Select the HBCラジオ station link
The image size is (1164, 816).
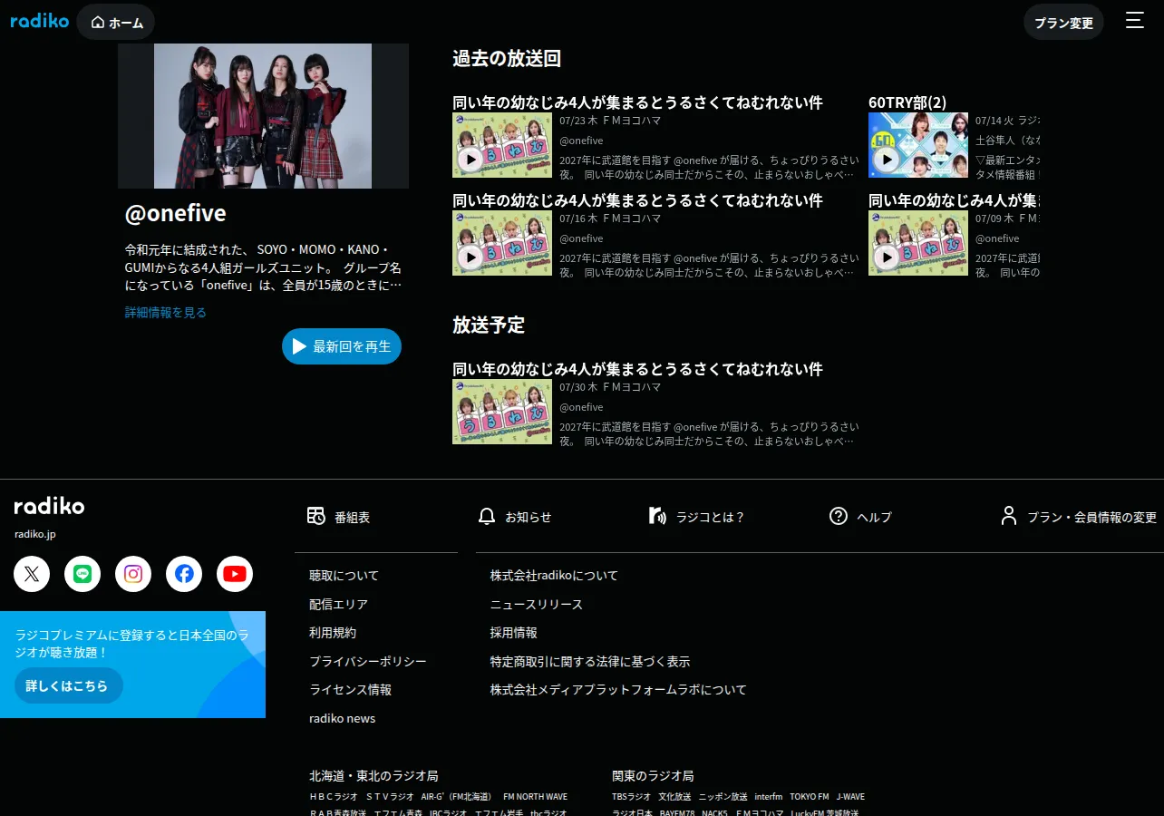pos(334,797)
